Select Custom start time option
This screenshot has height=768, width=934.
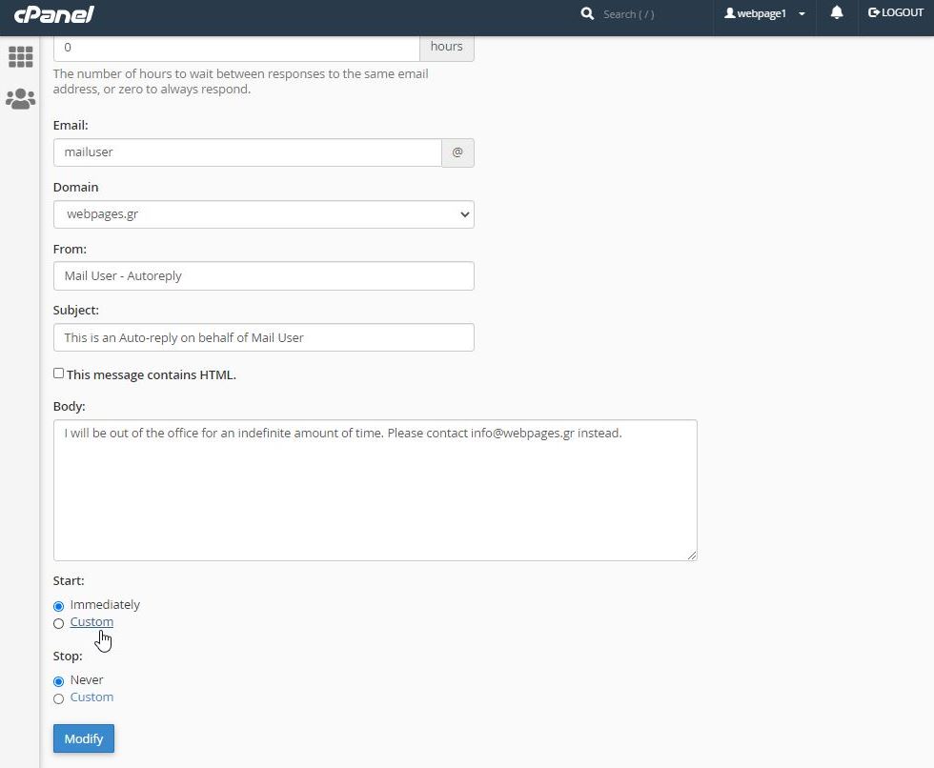coord(59,623)
